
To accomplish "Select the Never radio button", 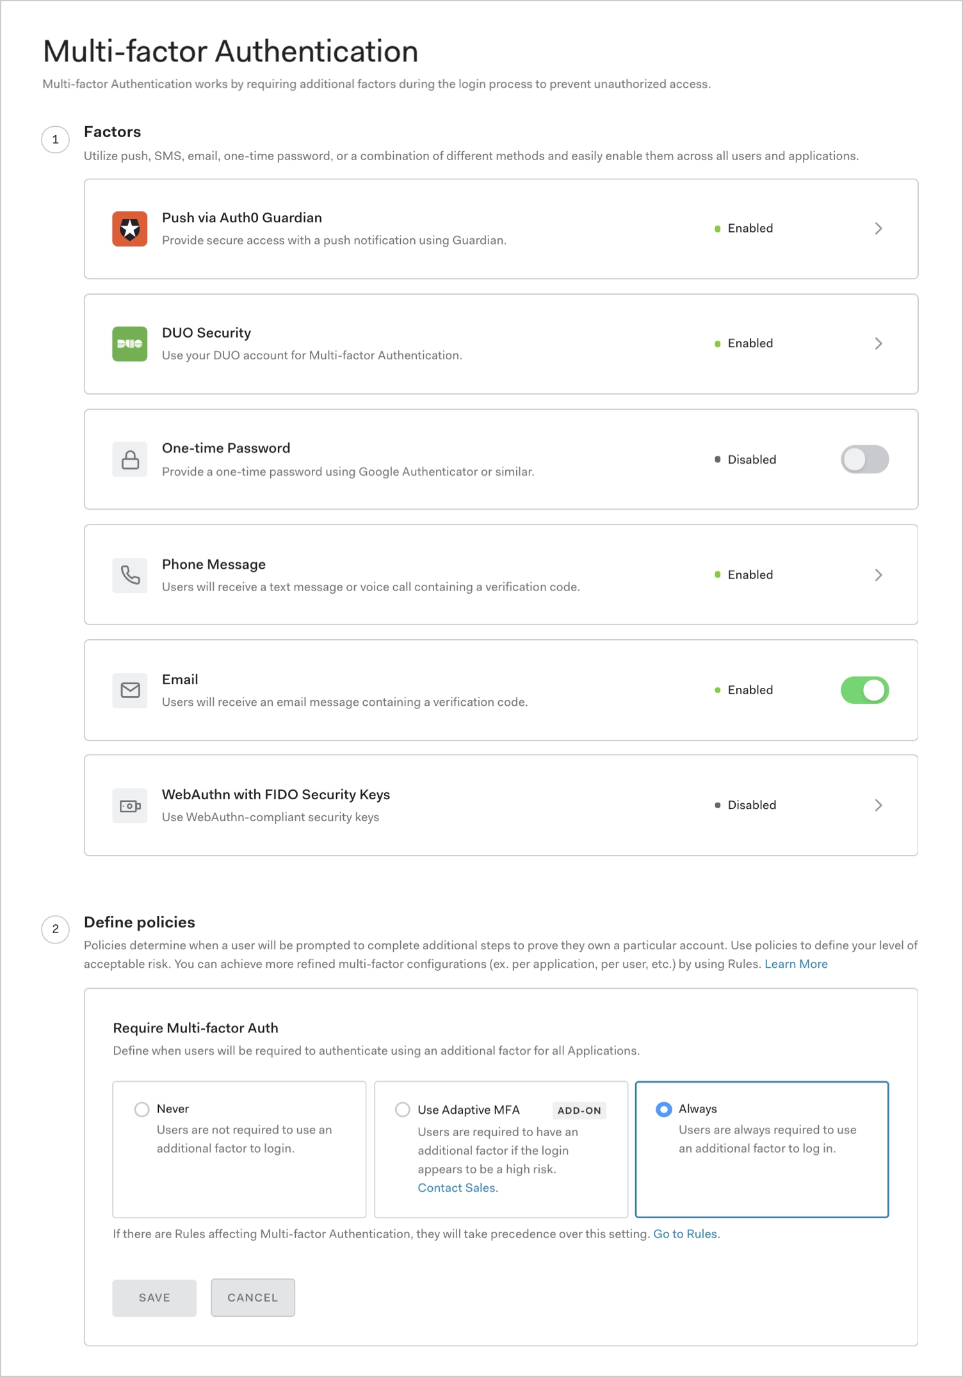I will point(142,1109).
